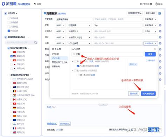This screenshot has width=166, height=137.
Task: Open the LOC classification number field dropdown
Action: (x=79, y=43)
